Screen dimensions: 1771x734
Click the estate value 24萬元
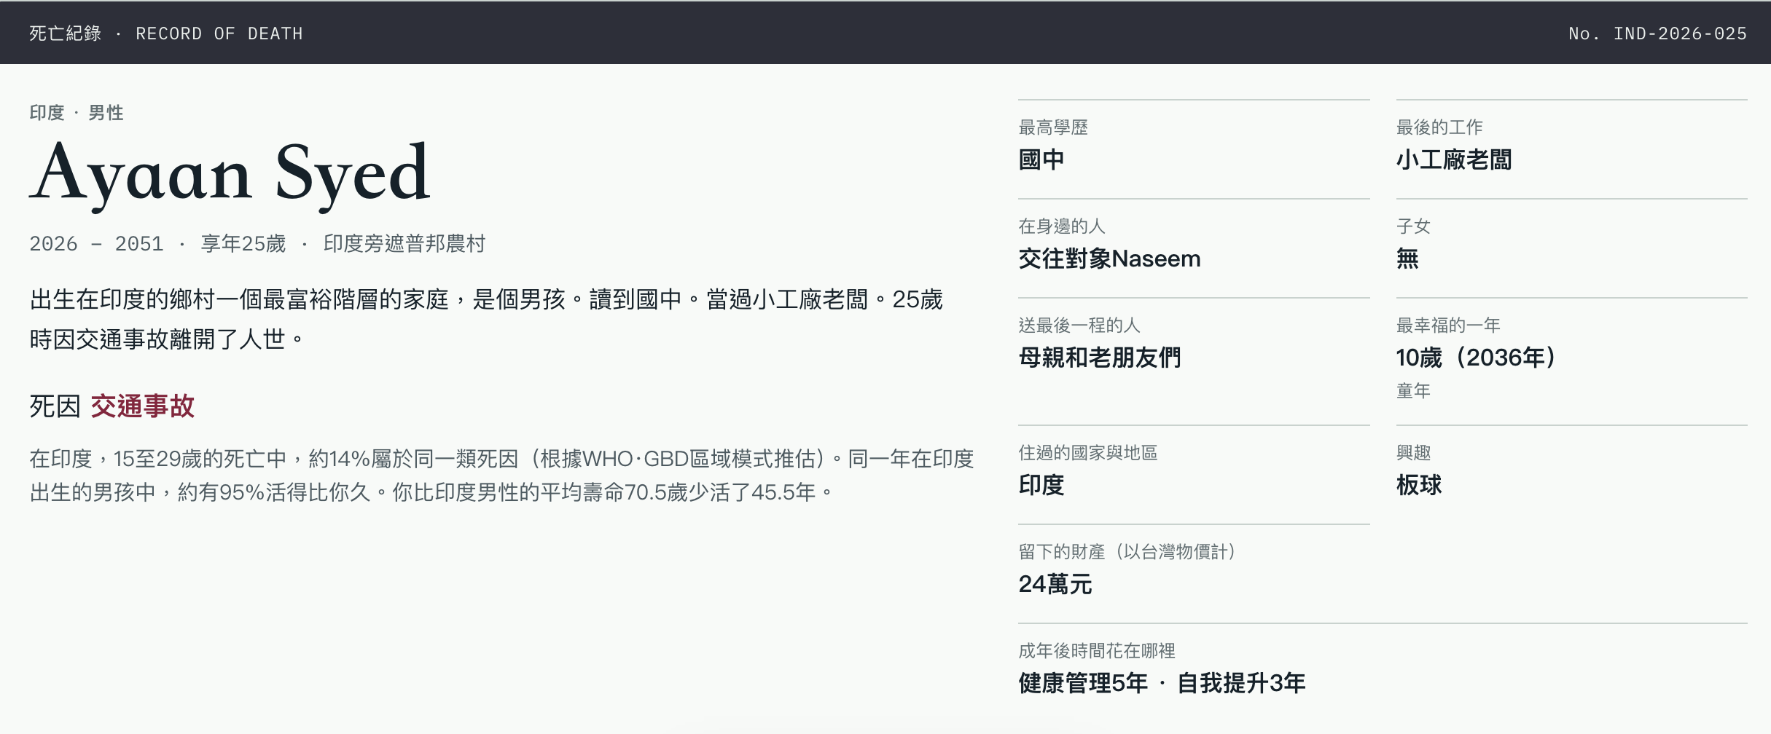tap(1055, 584)
